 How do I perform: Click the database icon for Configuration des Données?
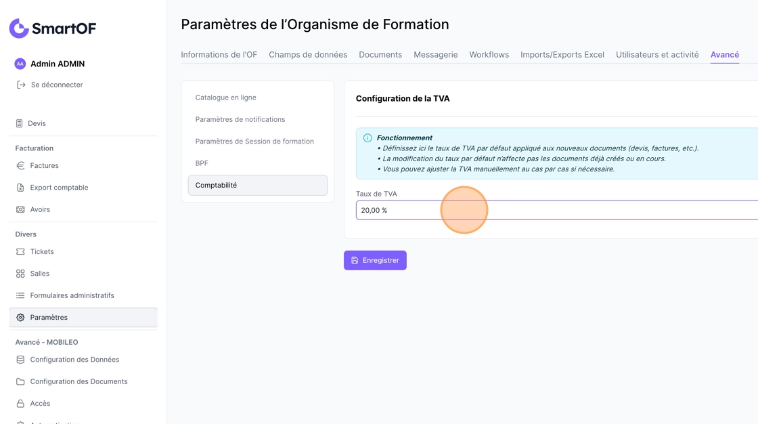[20, 360]
